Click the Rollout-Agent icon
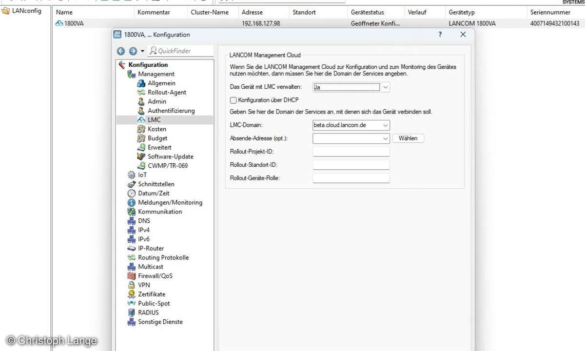585x351 pixels. click(x=141, y=93)
